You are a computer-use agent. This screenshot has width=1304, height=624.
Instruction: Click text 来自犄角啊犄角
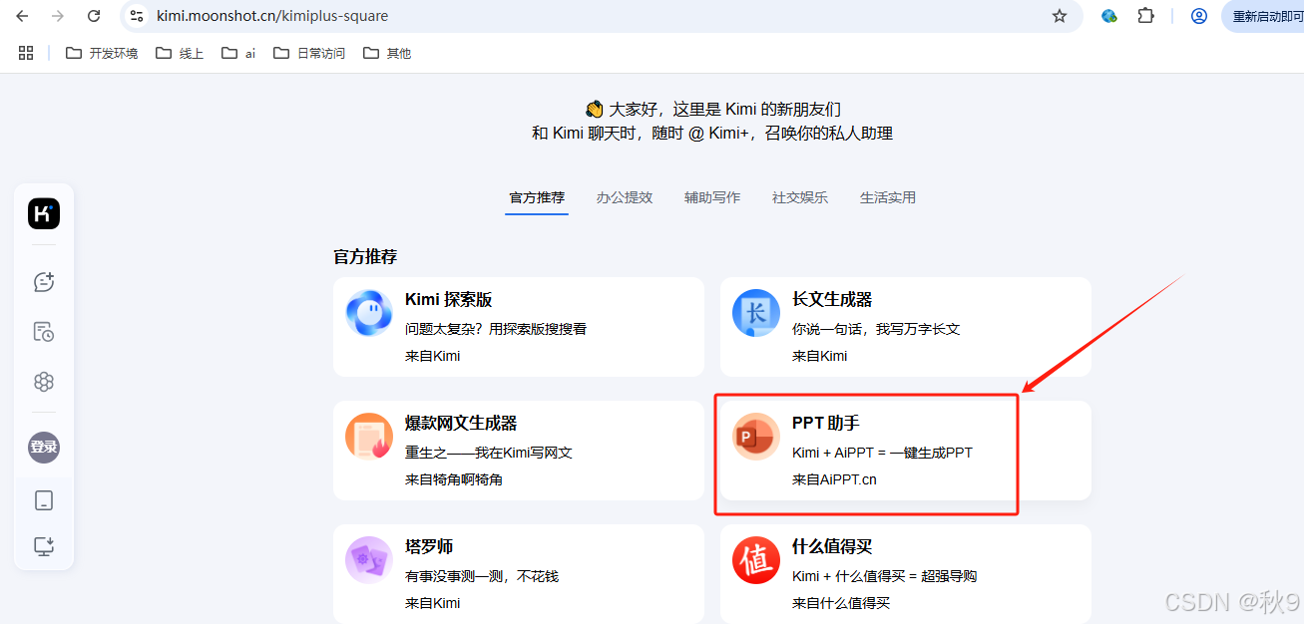point(454,479)
